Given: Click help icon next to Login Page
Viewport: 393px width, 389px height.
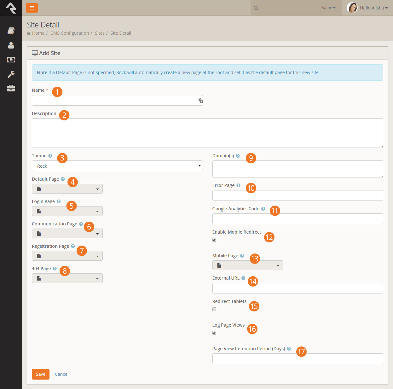Looking at the screenshot, I should 59,201.
